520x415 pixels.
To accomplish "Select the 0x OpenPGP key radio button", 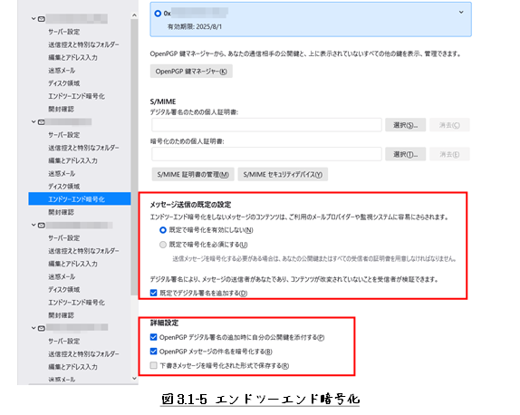I will pyautogui.click(x=158, y=14).
